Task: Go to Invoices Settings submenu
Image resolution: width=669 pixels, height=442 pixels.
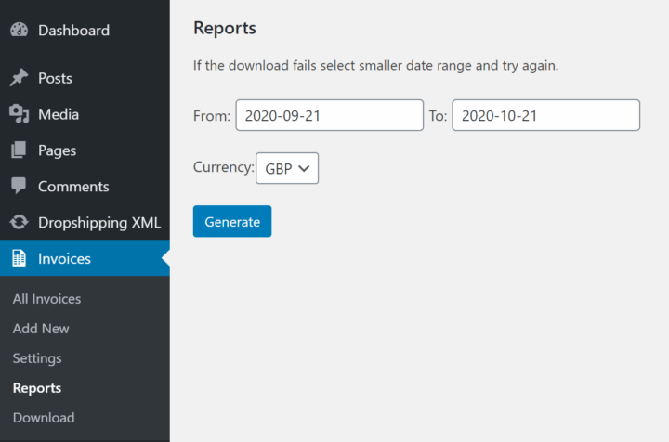Action: point(37,358)
